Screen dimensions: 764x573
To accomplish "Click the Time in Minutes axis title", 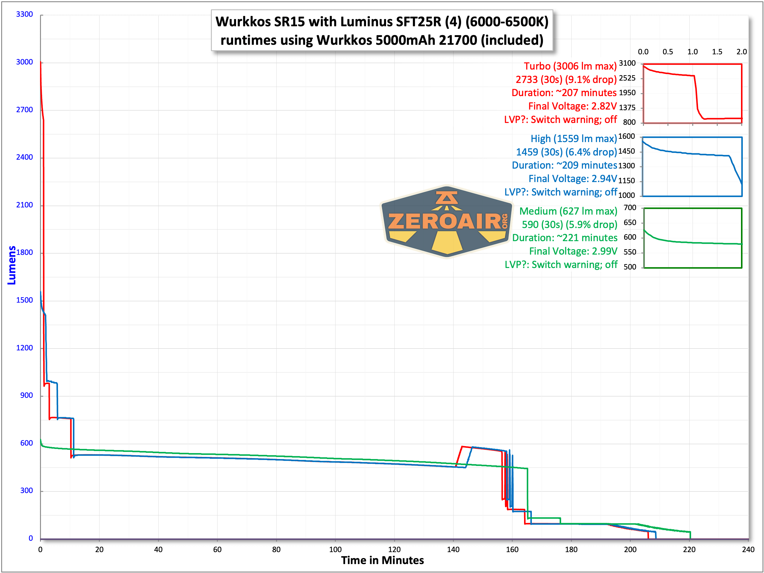I will (x=382, y=560).
